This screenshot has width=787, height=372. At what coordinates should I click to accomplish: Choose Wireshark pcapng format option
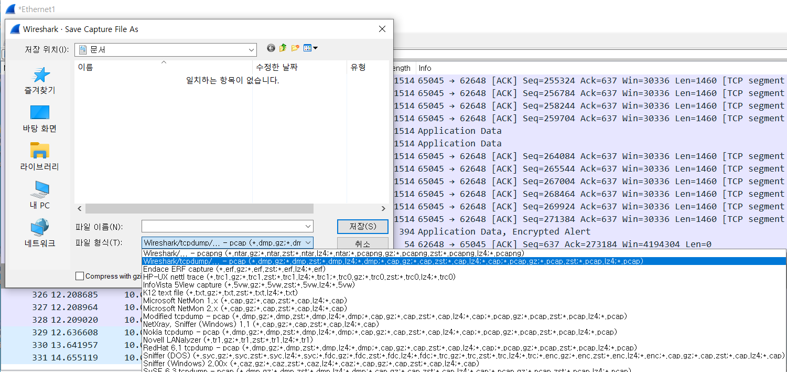tap(464, 253)
